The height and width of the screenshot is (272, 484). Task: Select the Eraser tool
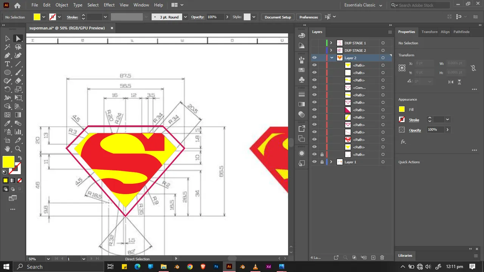coord(18,81)
